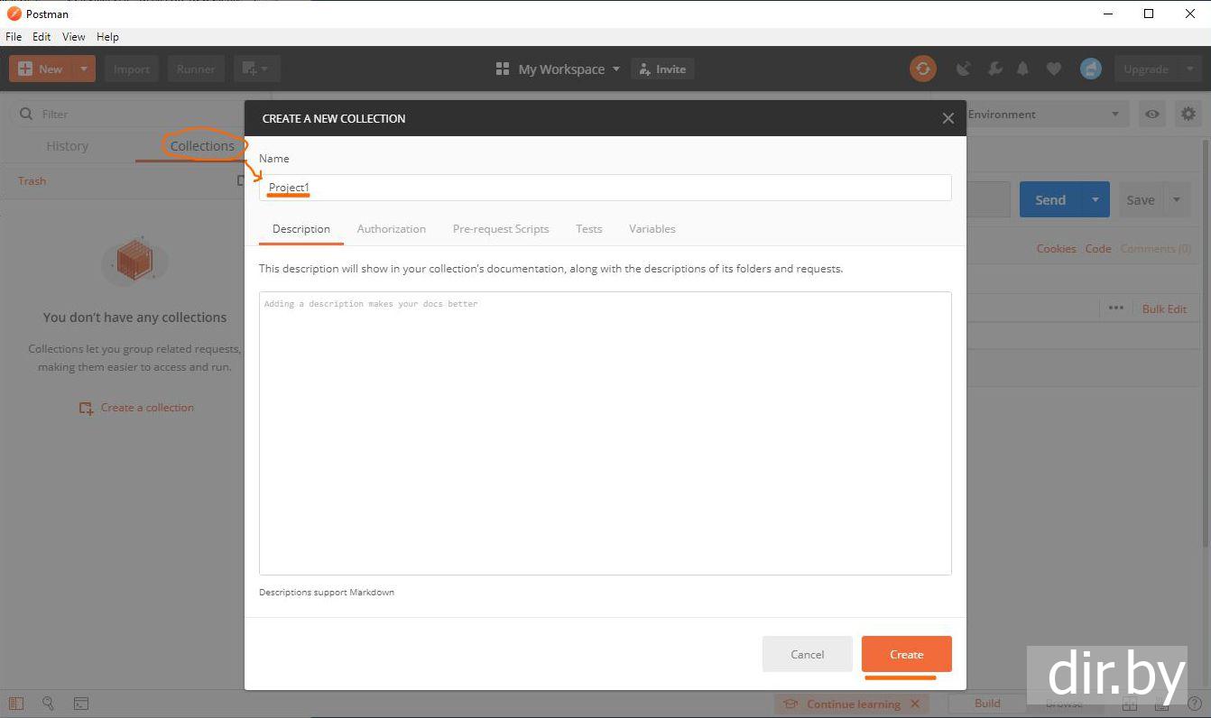Viewport: 1211px width, 718px height.
Task: Show notifications with the bell icon
Action: pos(1023,69)
